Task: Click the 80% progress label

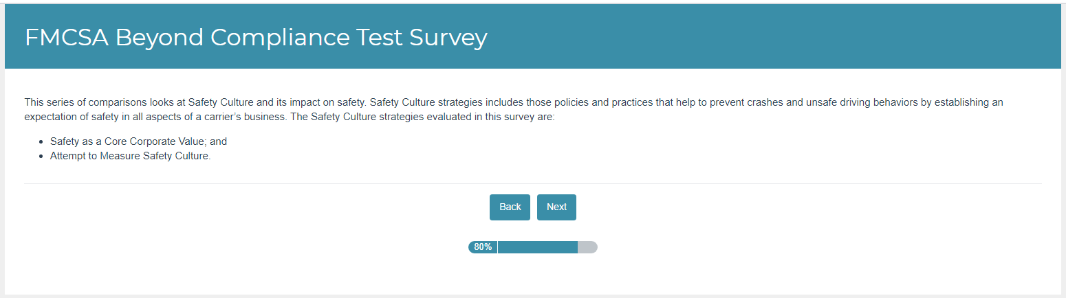Action: pyautogui.click(x=483, y=247)
